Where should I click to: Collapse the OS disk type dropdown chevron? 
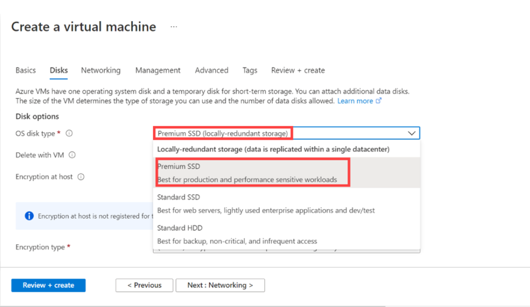click(411, 133)
